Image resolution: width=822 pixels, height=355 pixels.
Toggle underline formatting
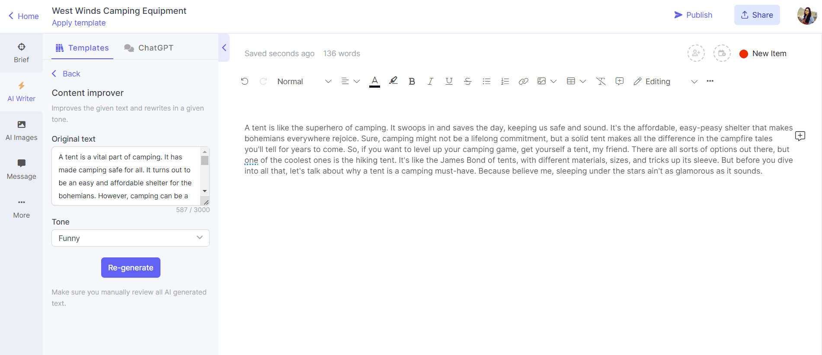(449, 81)
